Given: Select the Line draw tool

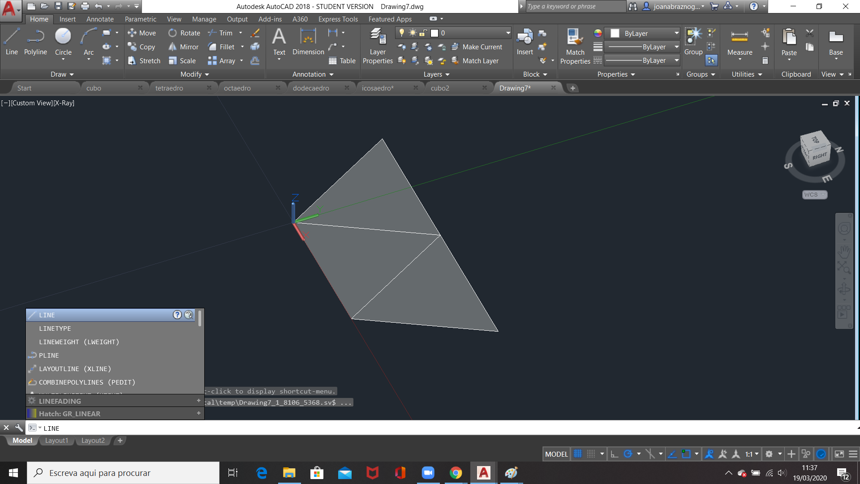Looking at the screenshot, I should (12, 42).
